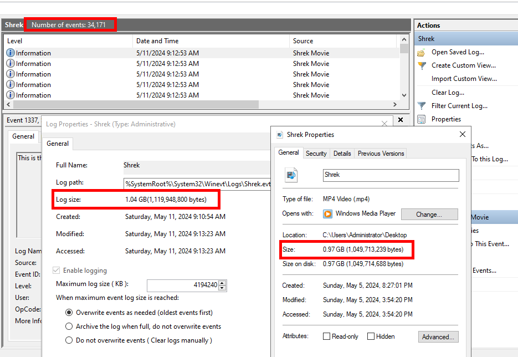Select Do not overwrite events option
518x357 pixels.
tap(69, 340)
